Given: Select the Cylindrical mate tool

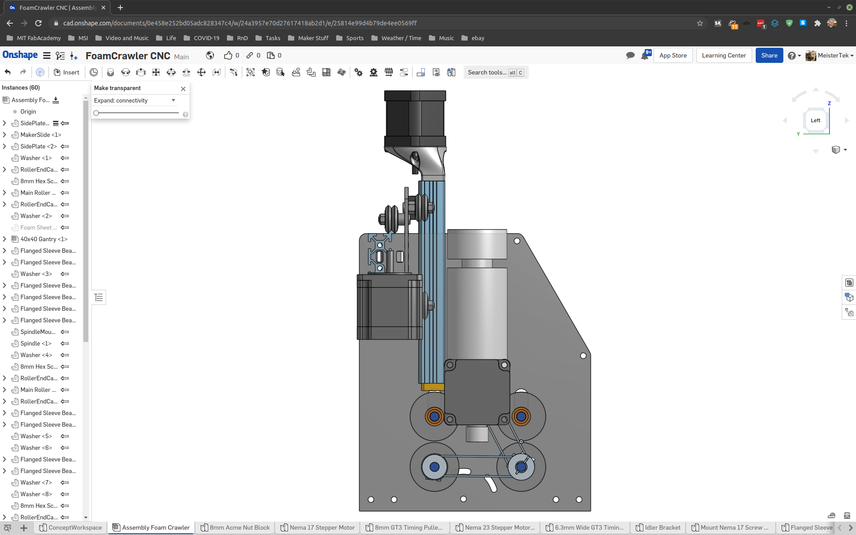Looking at the screenshot, I should click(x=171, y=72).
